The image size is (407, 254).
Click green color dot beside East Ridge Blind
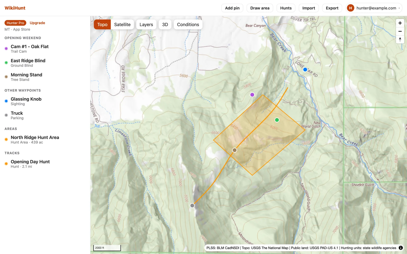tap(6, 62)
